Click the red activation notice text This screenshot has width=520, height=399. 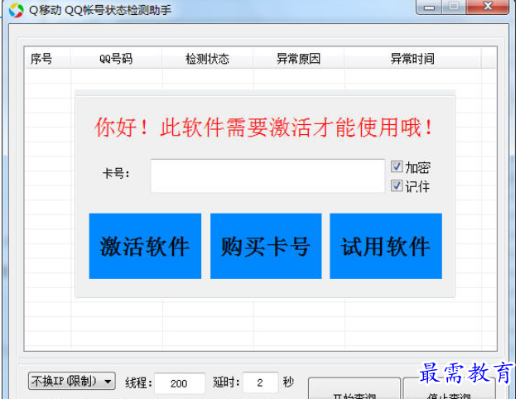[x=263, y=127]
